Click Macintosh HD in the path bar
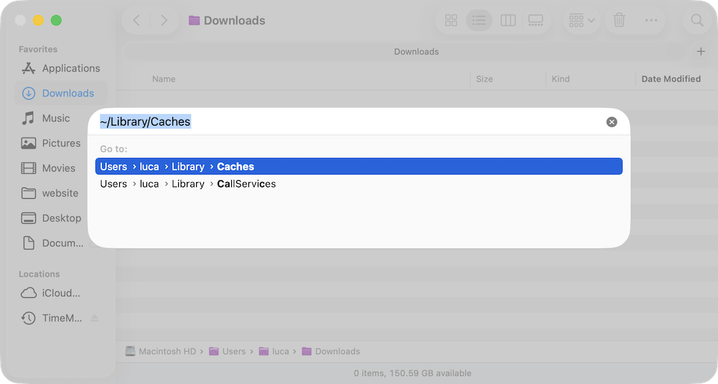 click(x=161, y=352)
